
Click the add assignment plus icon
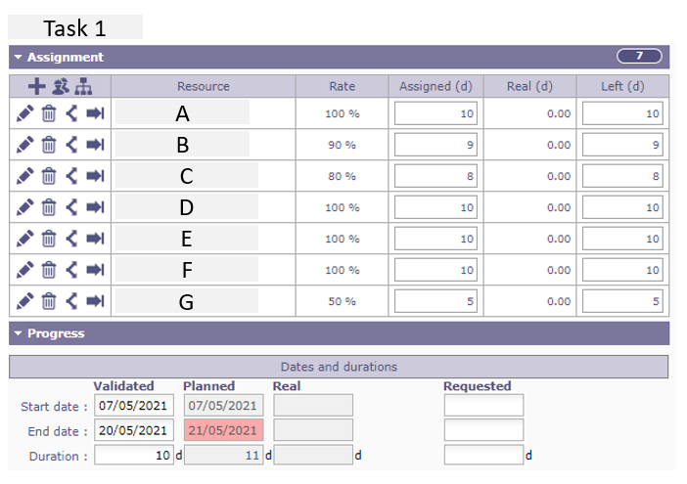37,86
